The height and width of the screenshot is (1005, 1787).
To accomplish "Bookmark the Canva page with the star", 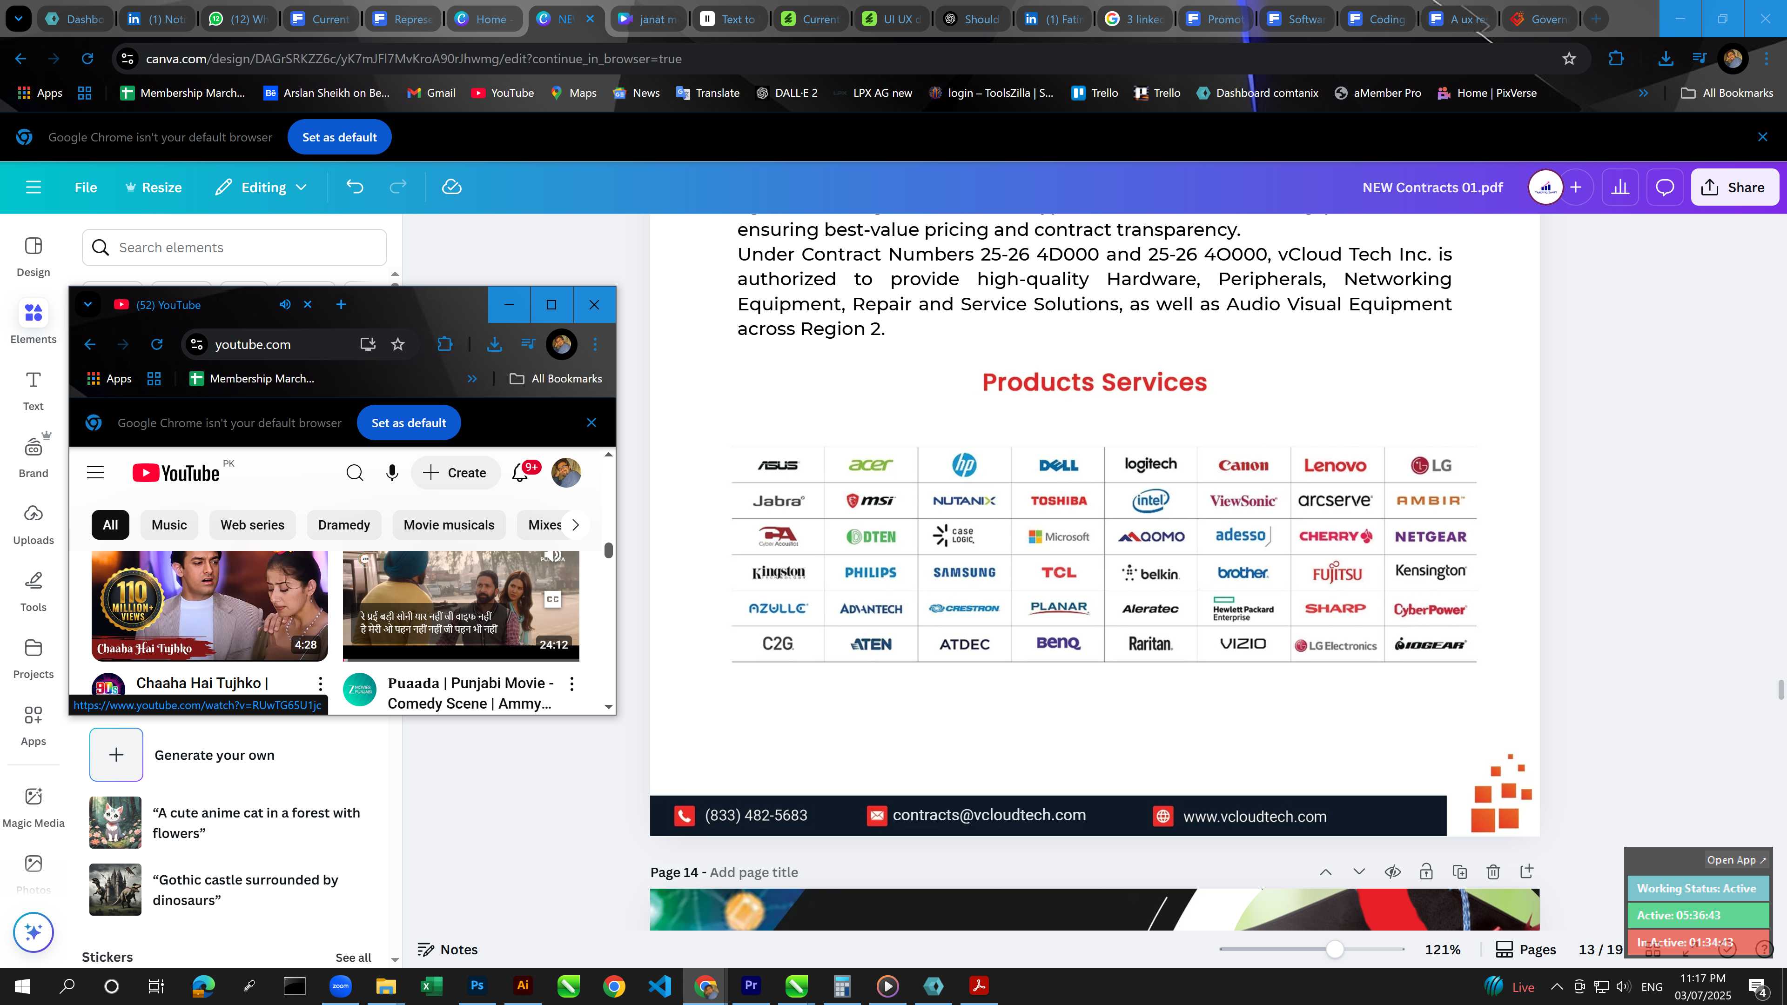I will tap(1569, 59).
